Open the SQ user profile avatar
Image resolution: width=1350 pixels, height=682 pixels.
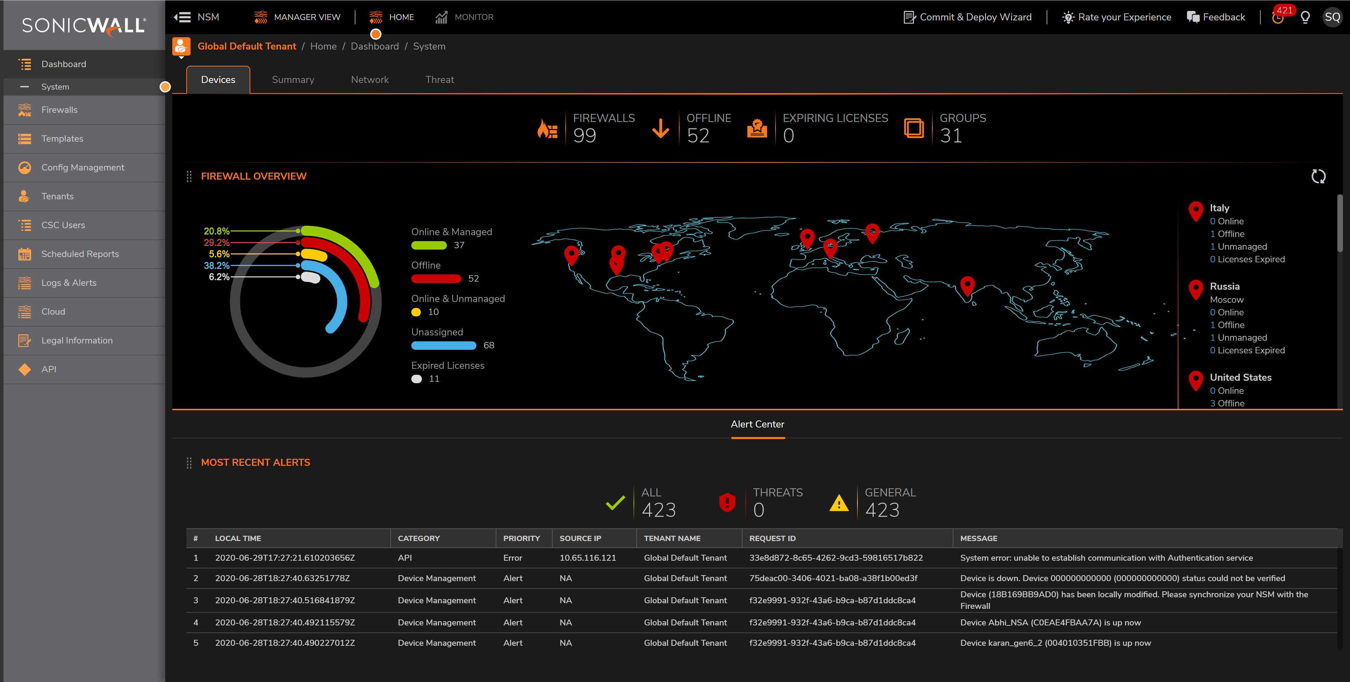point(1332,17)
